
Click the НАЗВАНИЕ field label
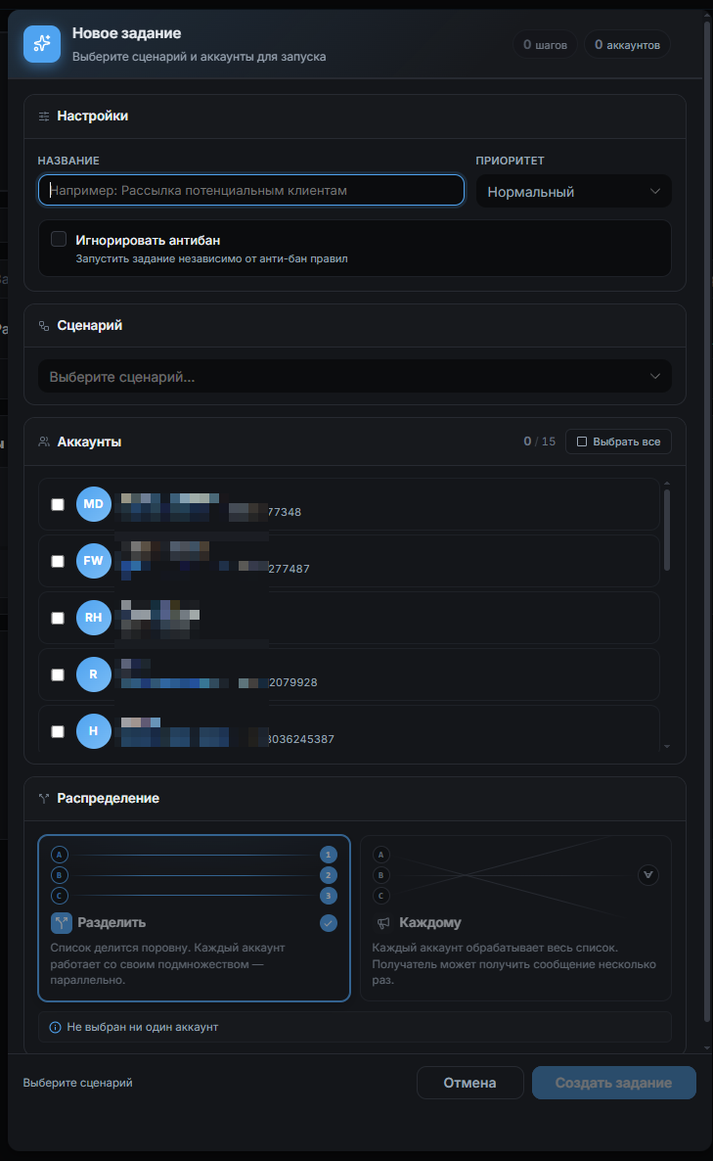coord(68,161)
